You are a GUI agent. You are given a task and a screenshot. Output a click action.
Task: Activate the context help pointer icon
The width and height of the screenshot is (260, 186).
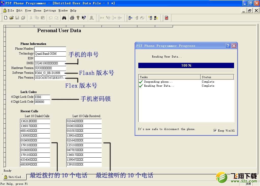pyautogui.click(x=84, y=18)
